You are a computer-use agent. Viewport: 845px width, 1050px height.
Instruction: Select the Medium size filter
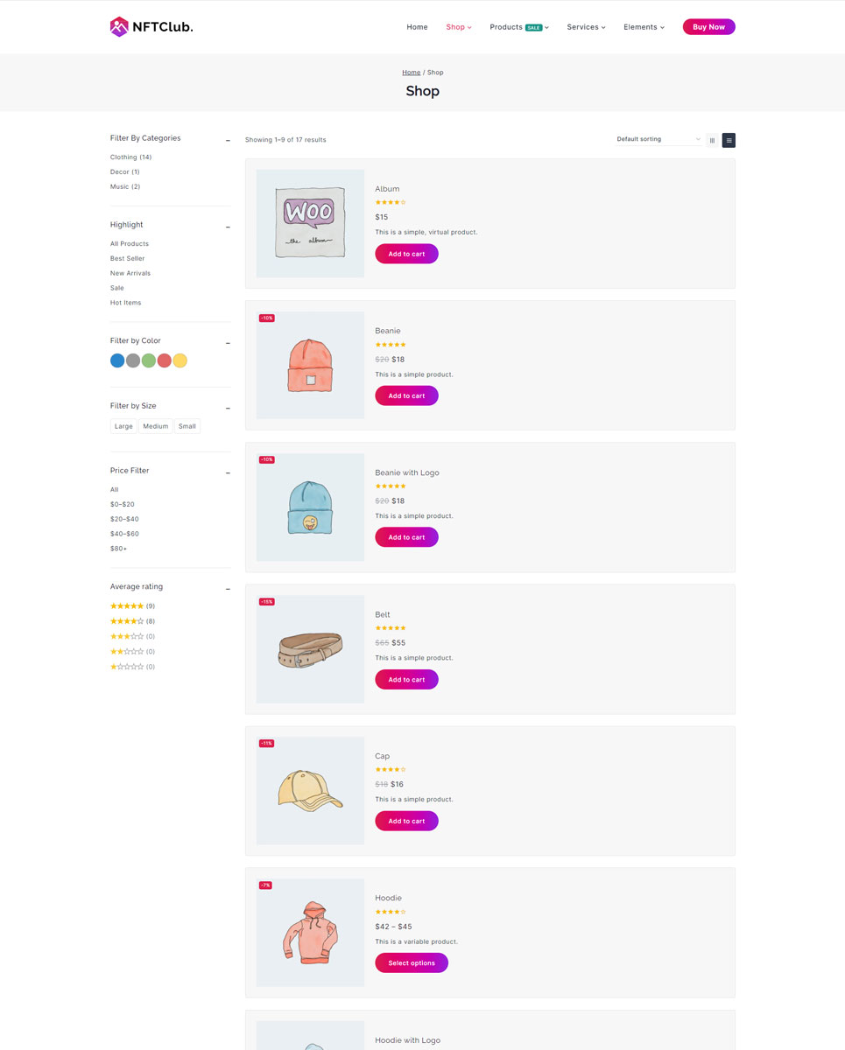pos(155,426)
